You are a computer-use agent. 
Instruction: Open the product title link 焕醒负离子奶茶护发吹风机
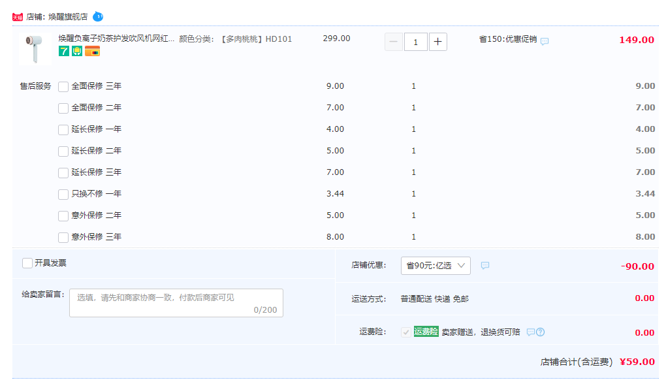116,39
